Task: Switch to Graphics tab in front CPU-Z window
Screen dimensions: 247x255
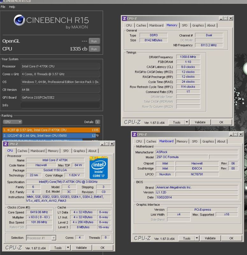Action: (79, 151)
